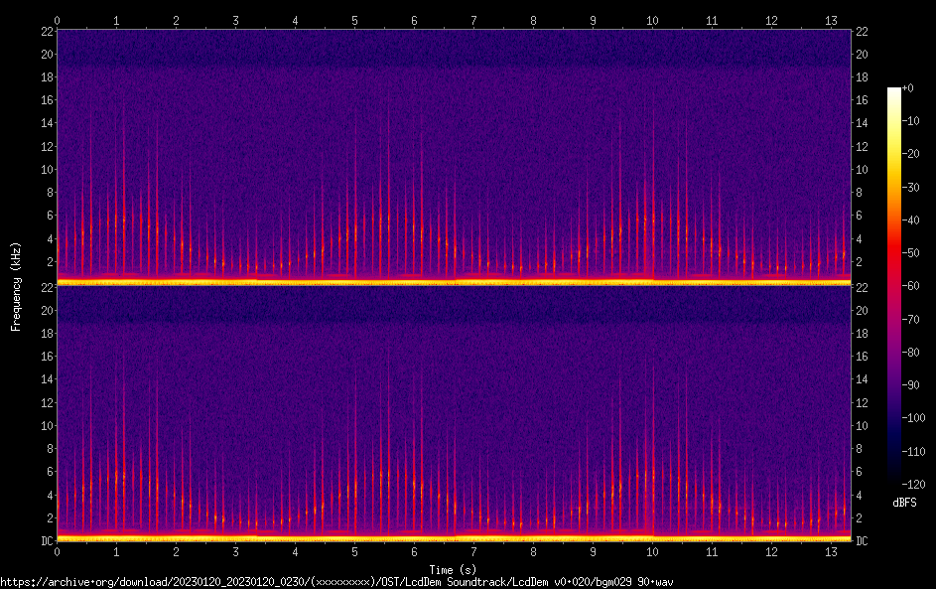Click the 'Frequency (kHz)' axis label
The height and width of the screenshot is (589, 936).
pos(16,285)
